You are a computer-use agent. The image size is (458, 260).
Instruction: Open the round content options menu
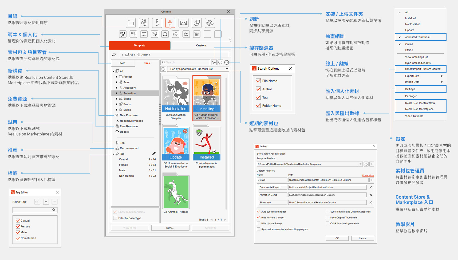227,62
